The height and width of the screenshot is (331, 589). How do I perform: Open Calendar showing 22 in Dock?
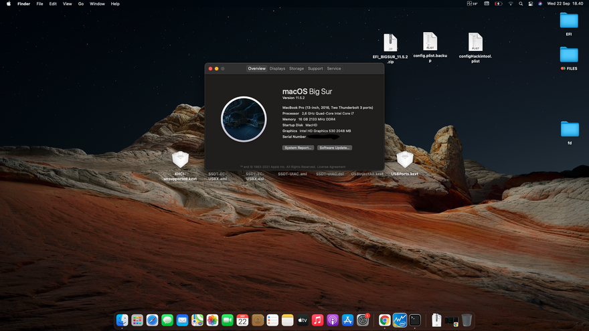(x=242, y=320)
